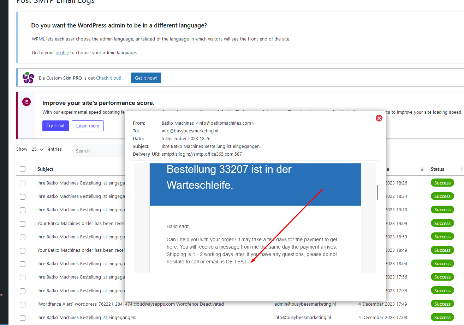Click the Subject line in email preview
464x325 pixels.
(x=211, y=146)
